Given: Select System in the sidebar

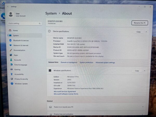Looking at the screenshot, I should pos(25,35).
